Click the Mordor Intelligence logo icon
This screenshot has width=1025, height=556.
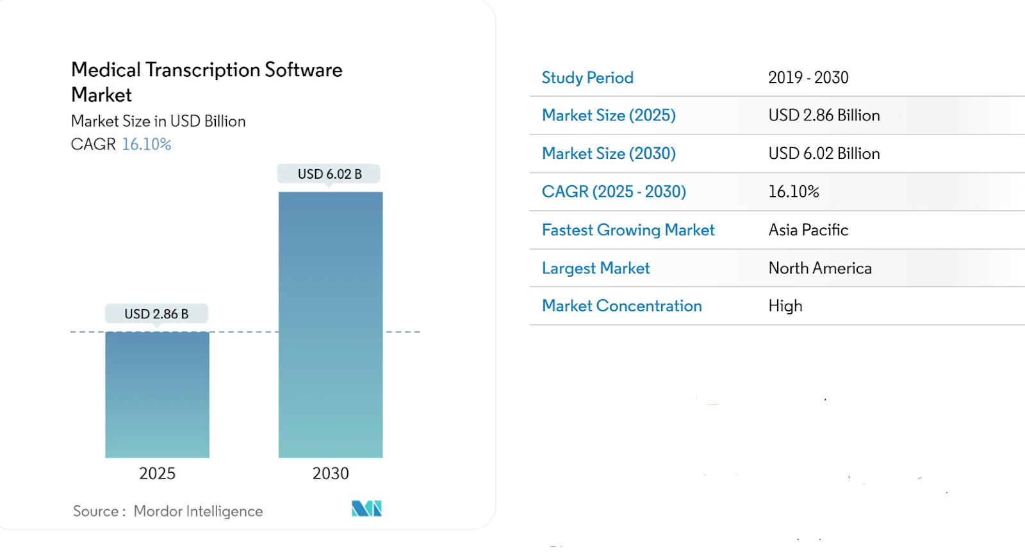coord(366,509)
